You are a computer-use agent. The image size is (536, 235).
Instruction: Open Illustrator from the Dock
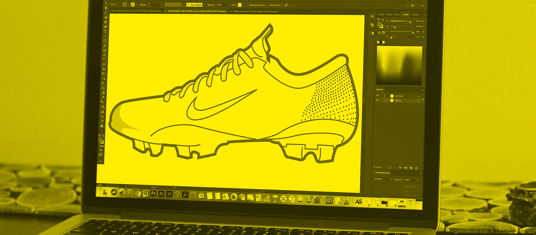[161, 194]
